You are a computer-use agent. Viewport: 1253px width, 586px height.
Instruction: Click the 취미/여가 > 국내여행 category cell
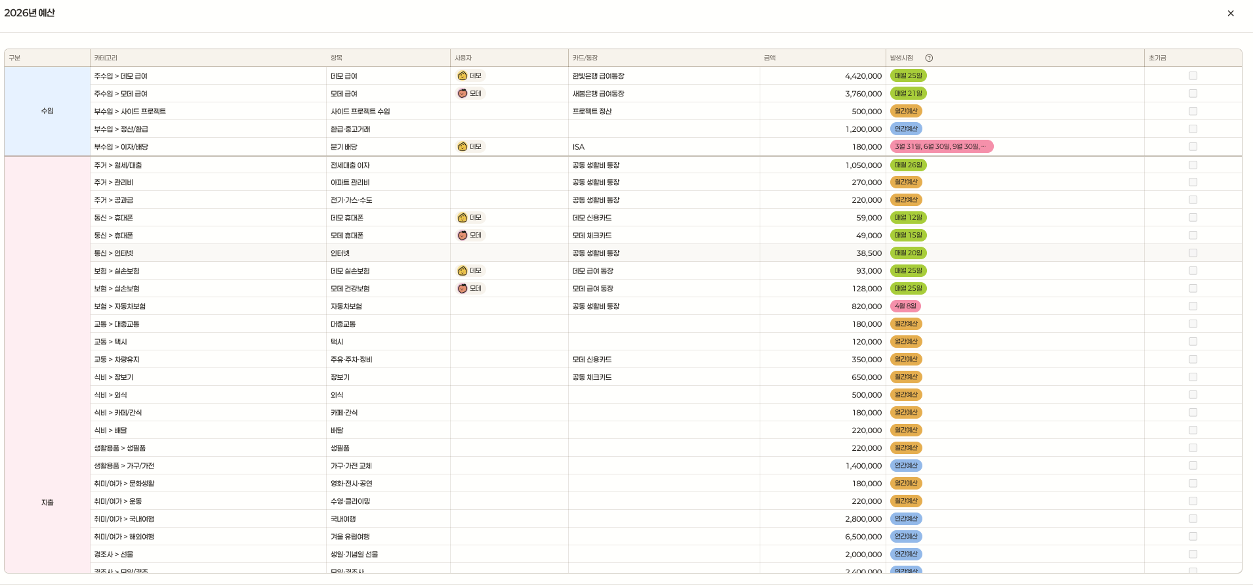(209, 519)
